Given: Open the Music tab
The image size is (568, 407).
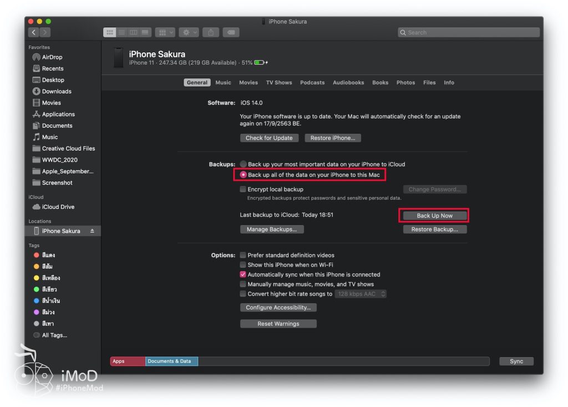Looking at the screenshot, I should (x=223, y=83).
